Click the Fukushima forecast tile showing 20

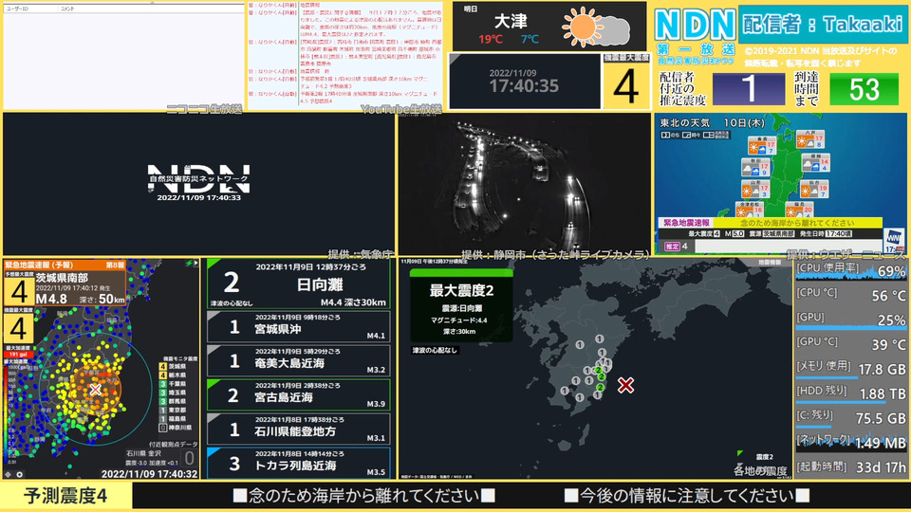click(799, 209)
